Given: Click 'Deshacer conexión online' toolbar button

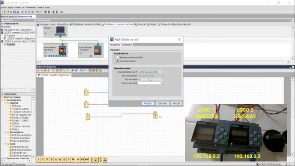Looking at the screenshot, I should [118, 24].
